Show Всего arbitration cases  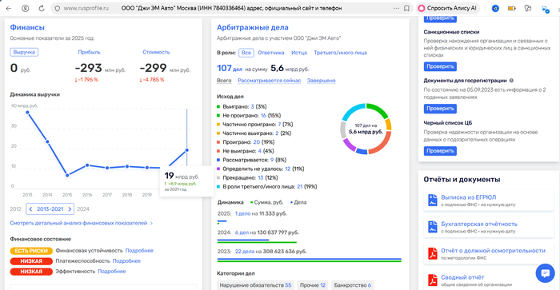[x=224, y=81]
